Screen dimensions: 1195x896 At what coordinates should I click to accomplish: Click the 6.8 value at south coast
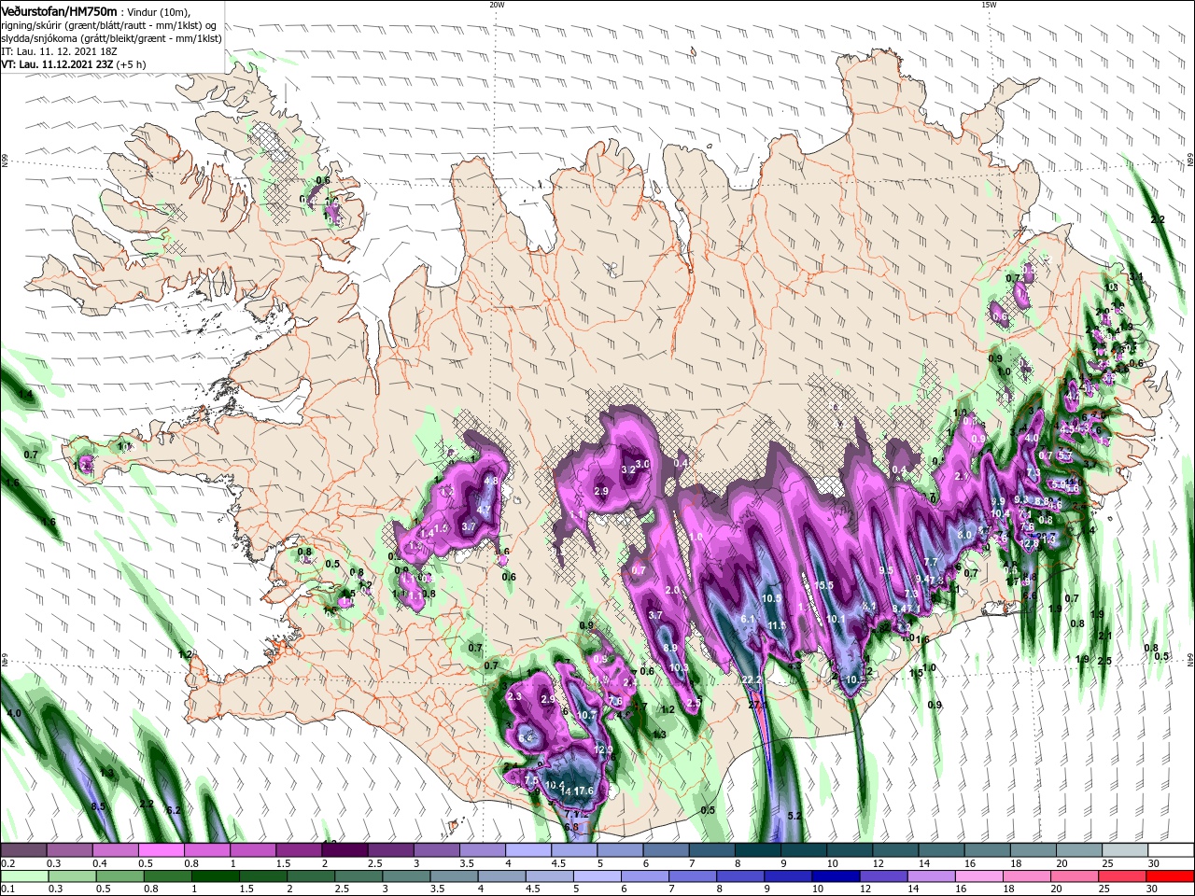(x=571, y=827)
